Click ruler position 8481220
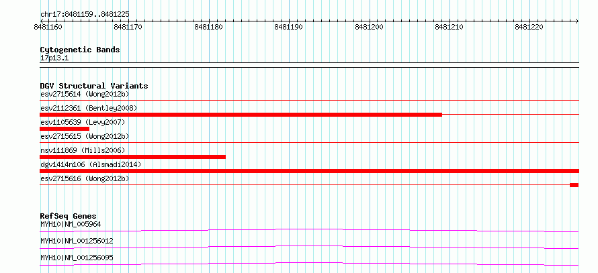 click(529, 27)
